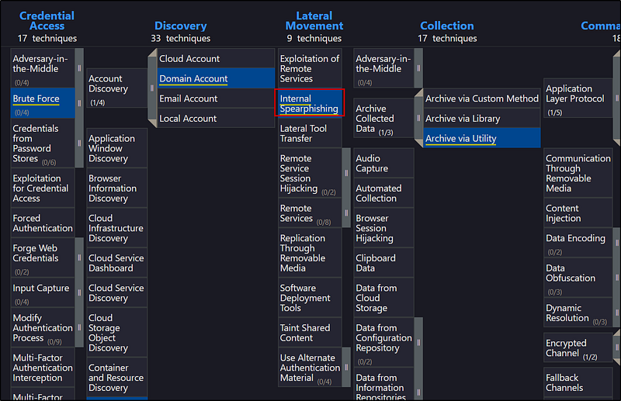
Task: Expand Modify Authentication Process sub-techniques
Action: (79, 328)
